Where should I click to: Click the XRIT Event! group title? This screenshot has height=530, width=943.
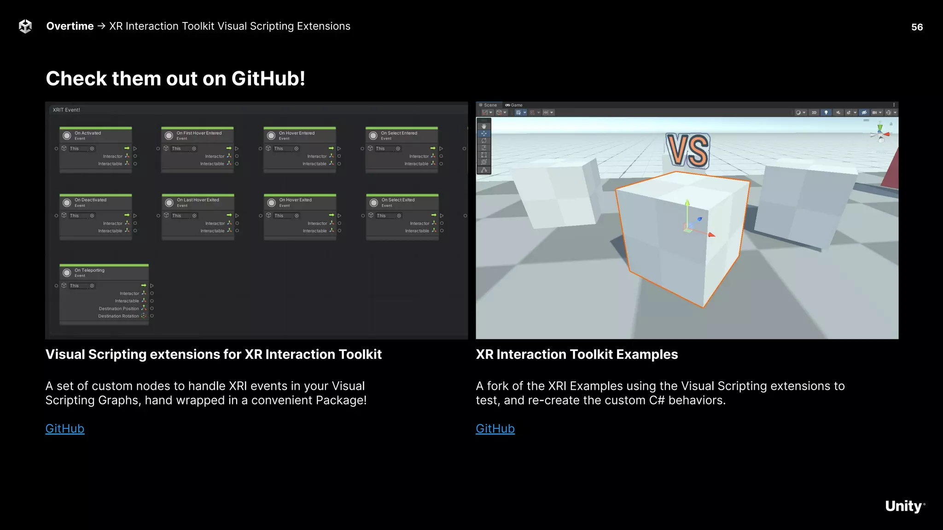click(66, 110)
